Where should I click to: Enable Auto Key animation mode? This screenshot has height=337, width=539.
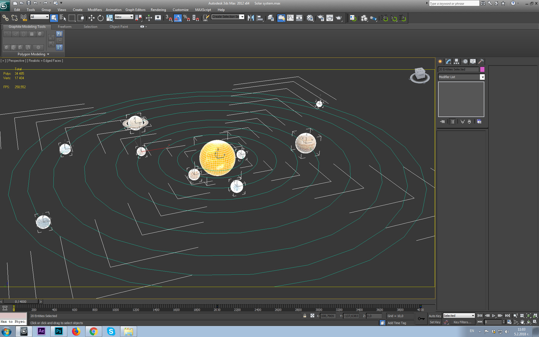tap(434, 316)
